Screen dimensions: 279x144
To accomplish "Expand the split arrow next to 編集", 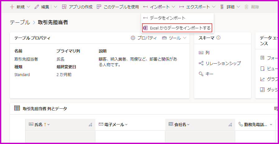I will coord(55,7).
